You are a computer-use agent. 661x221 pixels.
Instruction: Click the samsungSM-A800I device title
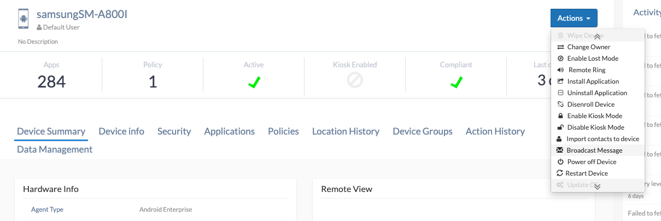tap(81, 14)
